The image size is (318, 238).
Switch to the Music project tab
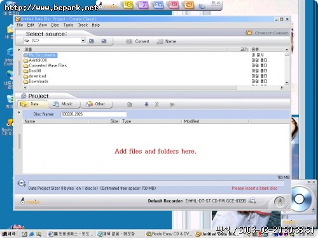(x=65, y=104)
